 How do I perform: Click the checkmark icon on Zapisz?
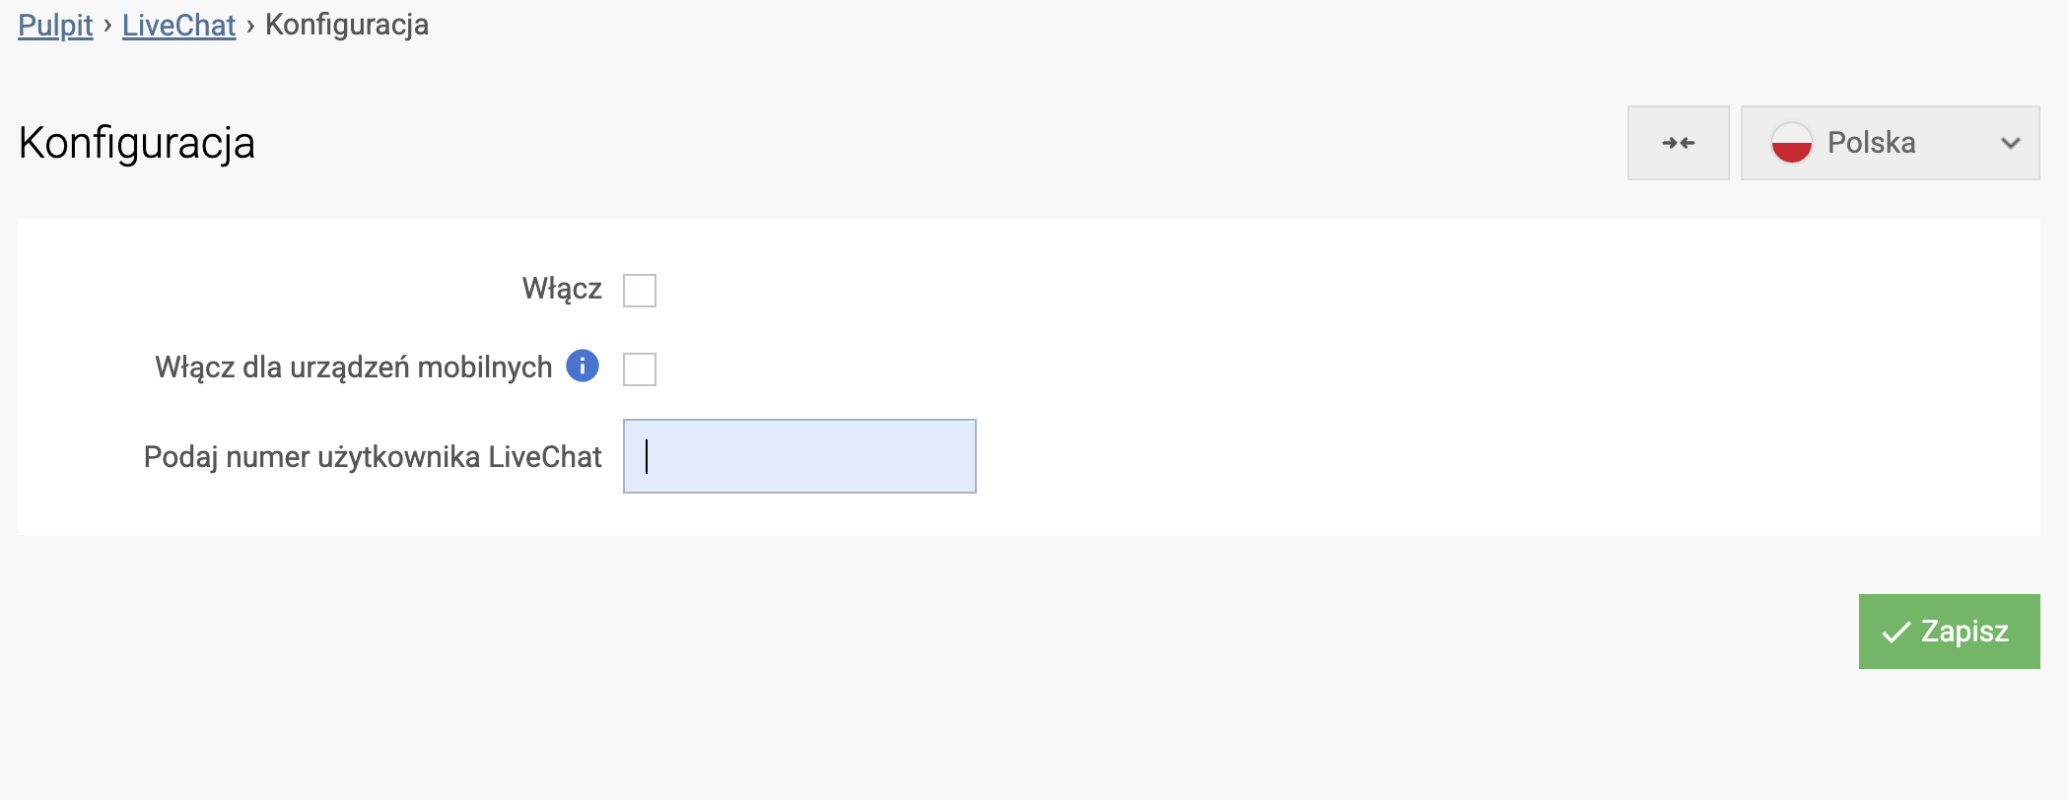pyautogui.click(x=1896, y=633)
